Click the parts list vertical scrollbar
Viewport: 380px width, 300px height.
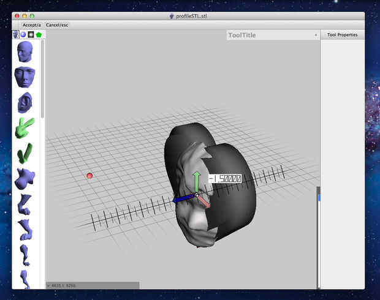tap(43, 79)
